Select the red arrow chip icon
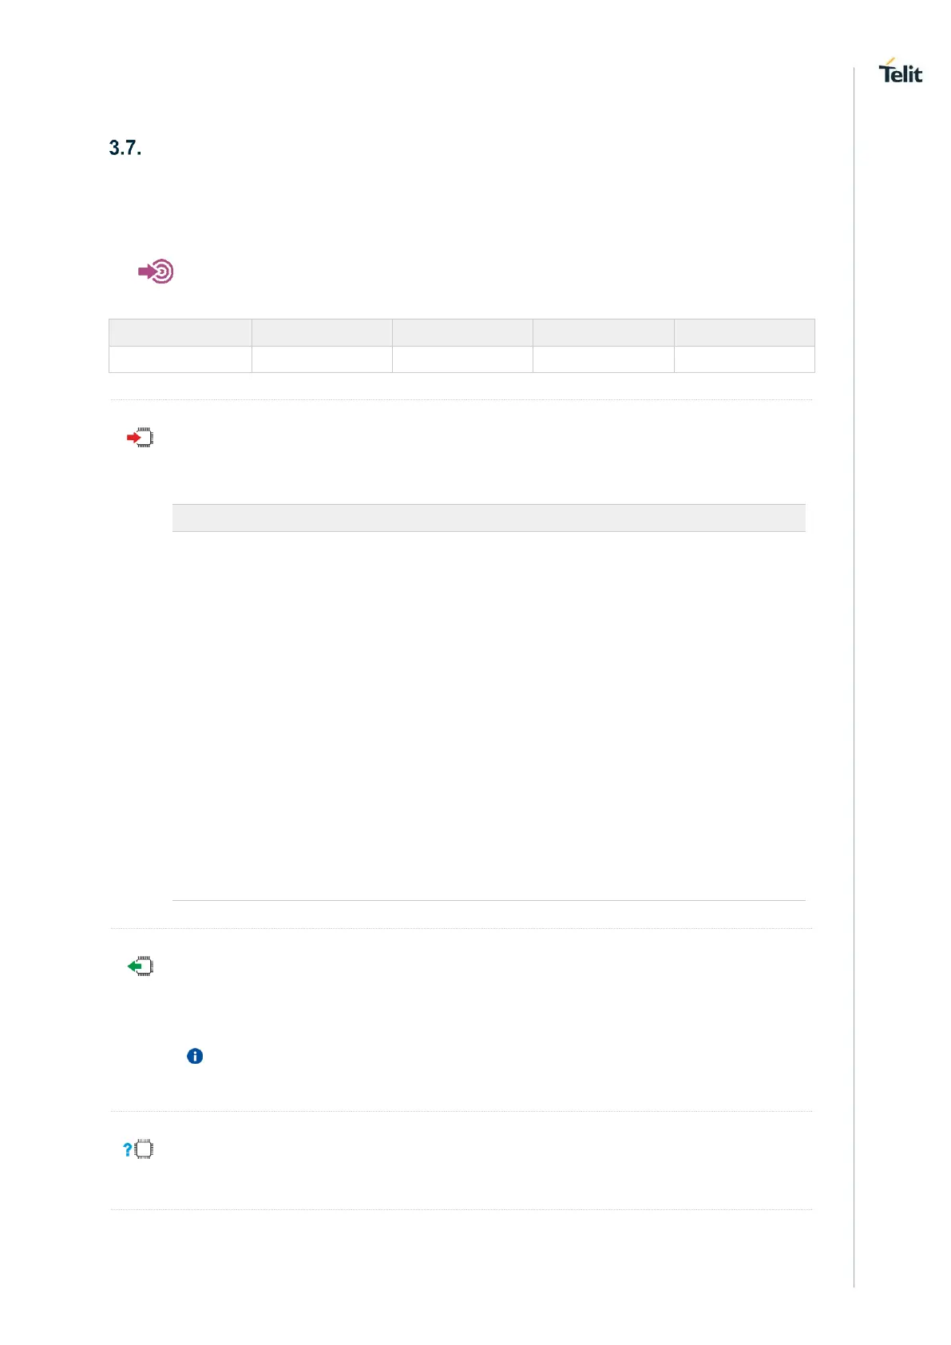Viewport: 951px width, 1345px height. [x=141, y=438]
